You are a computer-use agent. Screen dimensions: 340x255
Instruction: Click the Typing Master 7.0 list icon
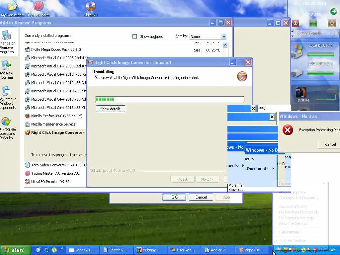[28, 173]
